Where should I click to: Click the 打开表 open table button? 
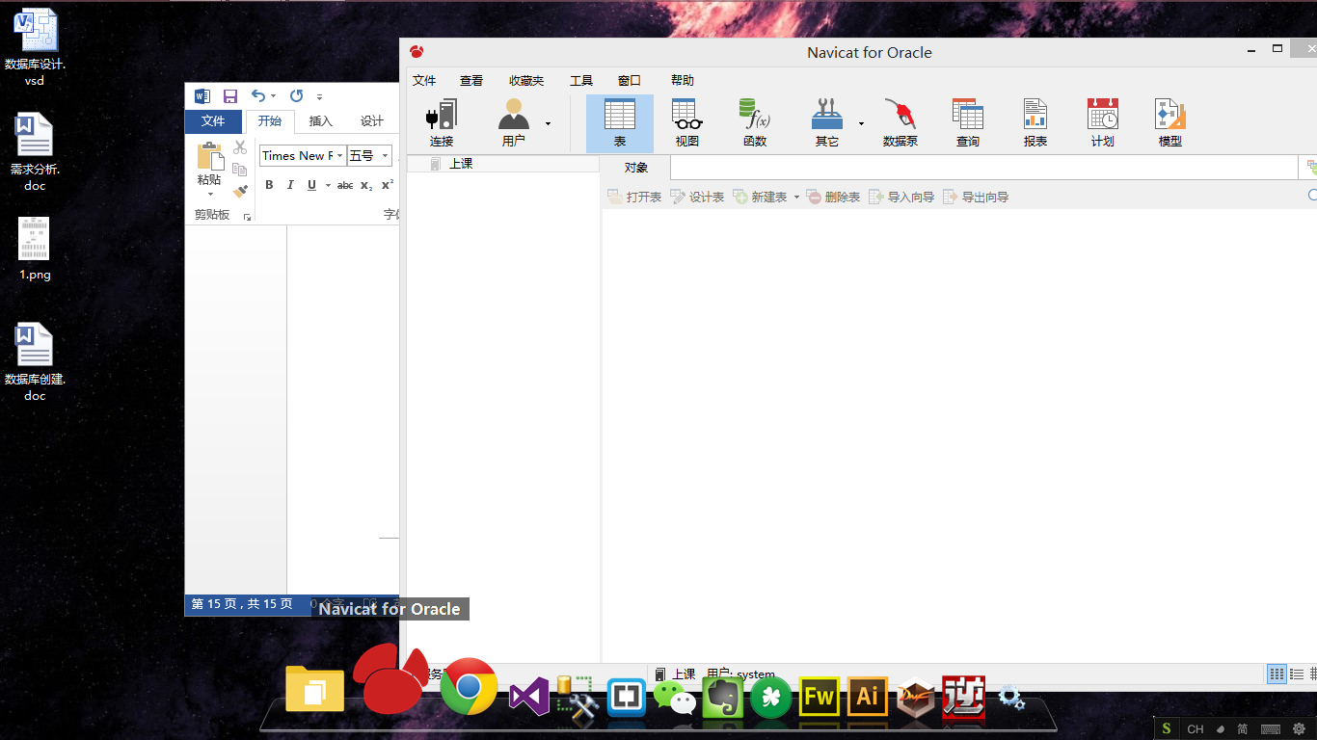pyautogui.click(x=634, y=197)
